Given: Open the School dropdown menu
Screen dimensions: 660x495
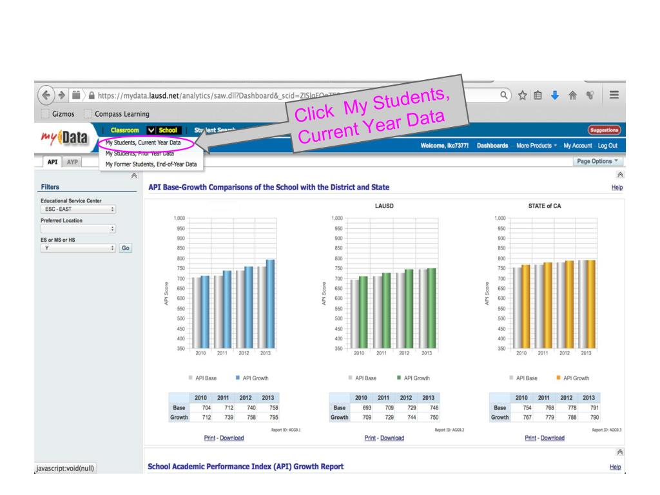Looking at the screenshot, I should (x=164, y=130).
